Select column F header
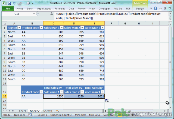The height and width of the screenshot is (119, 174). 111,24
